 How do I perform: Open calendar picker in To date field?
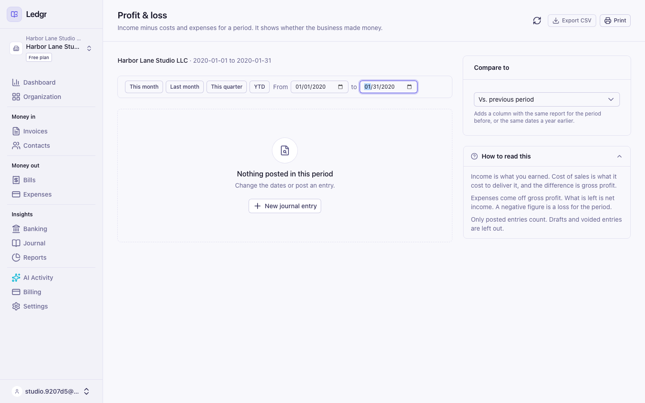point(409,87)
